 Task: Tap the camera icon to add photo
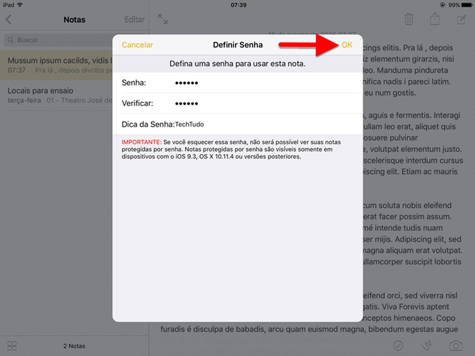(x=456, y=345)
